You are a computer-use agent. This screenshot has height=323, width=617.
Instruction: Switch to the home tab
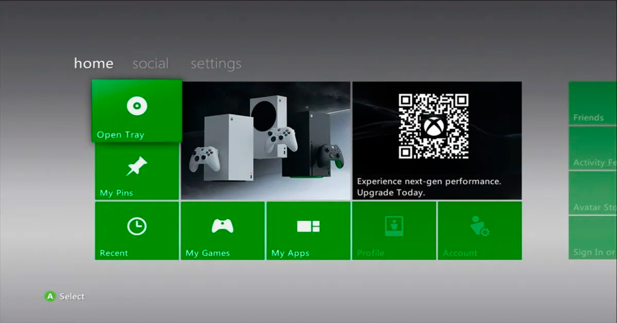pyautogui.click(x=94, y=64)
